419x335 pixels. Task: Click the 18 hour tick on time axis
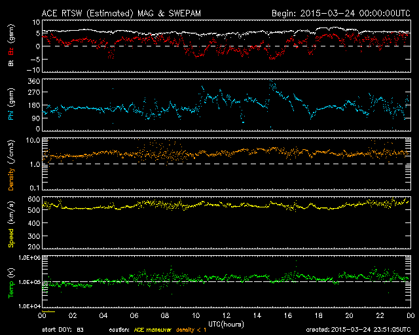(318, 316)
